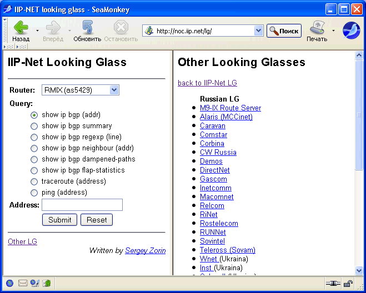This screenshot has height=293, width=366.
Task: Select show ip bgp neighbour (addr)
Action: click(x=34, y=148)
